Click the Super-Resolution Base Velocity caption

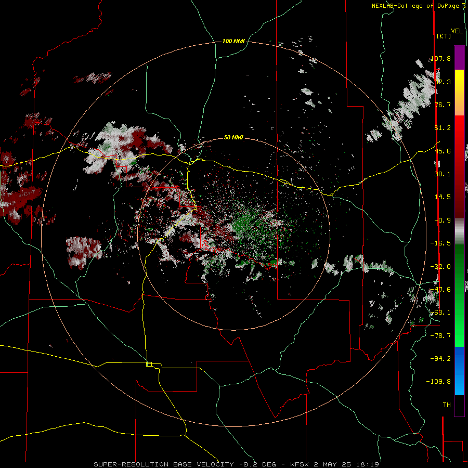pos(236,464)
